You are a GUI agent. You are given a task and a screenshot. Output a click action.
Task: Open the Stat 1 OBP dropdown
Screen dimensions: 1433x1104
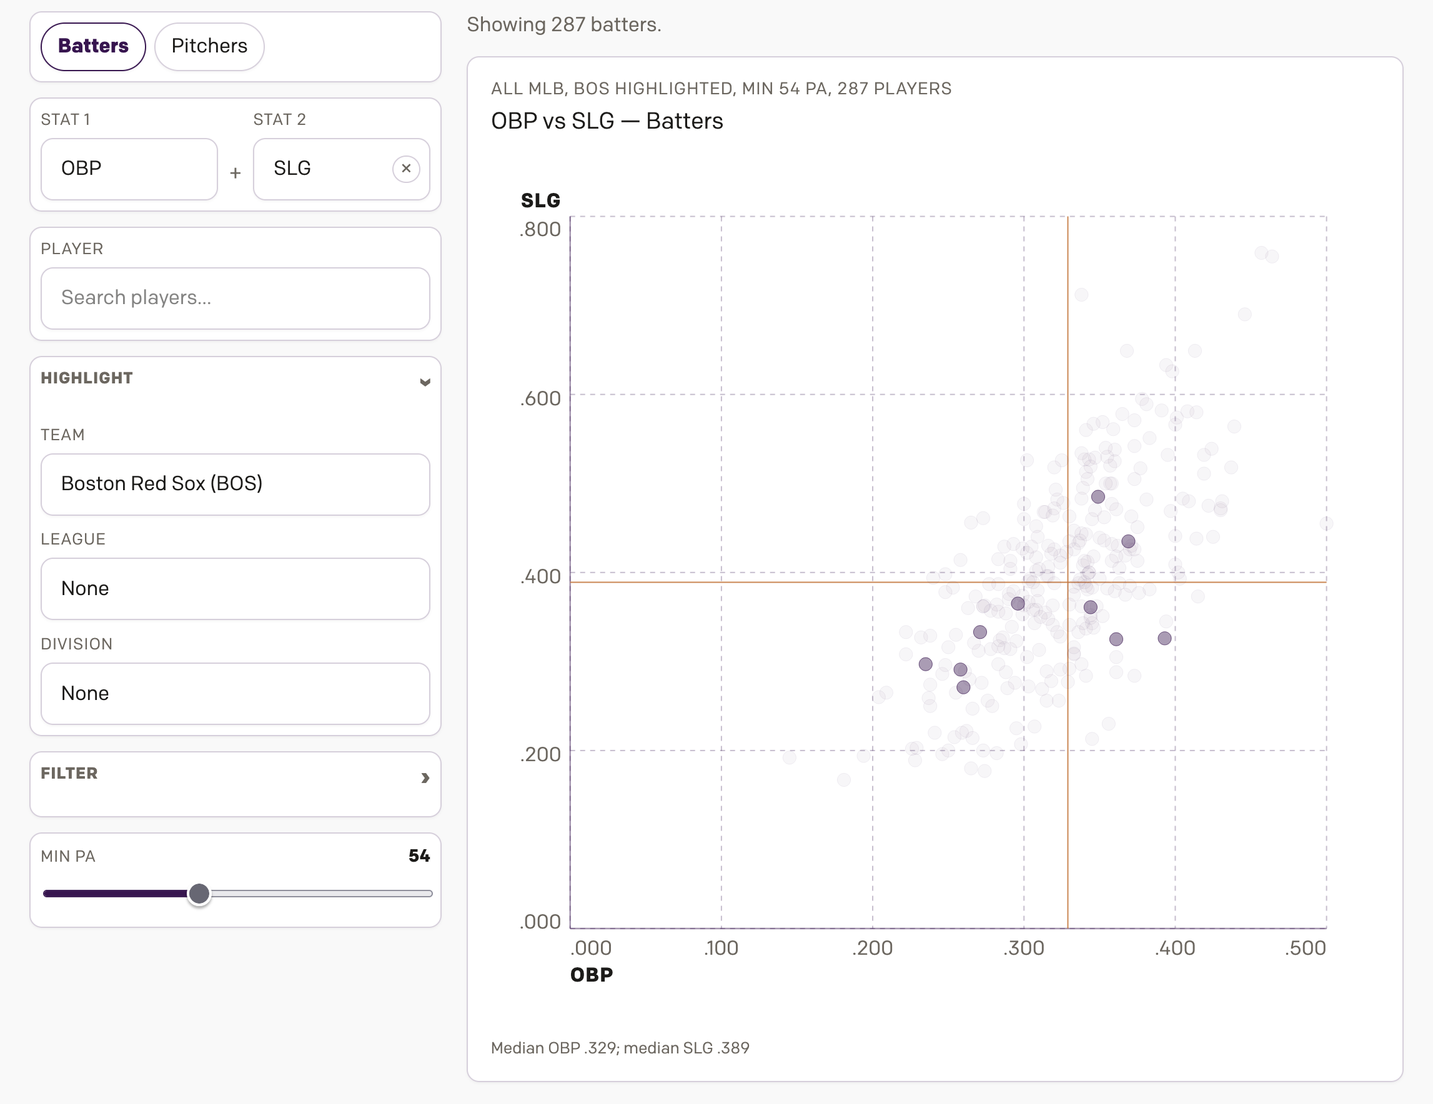129,169
